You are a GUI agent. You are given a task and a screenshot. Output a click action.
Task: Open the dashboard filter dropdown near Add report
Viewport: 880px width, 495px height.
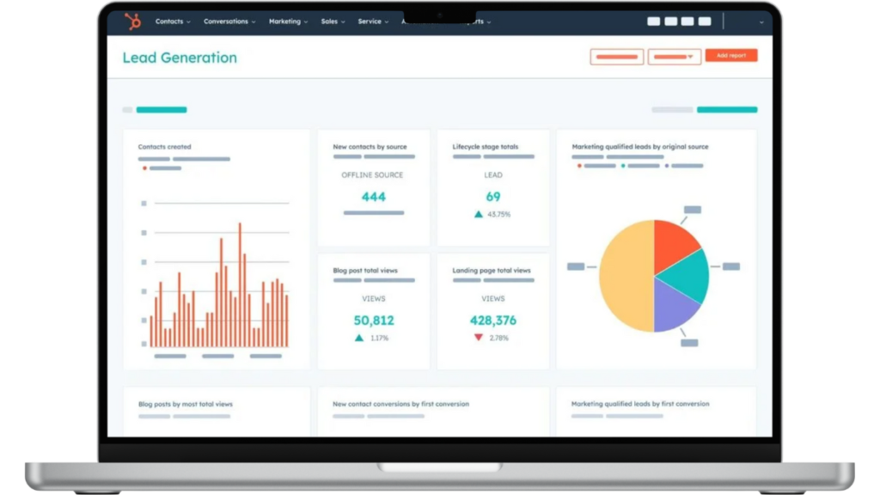click(675, 56)
